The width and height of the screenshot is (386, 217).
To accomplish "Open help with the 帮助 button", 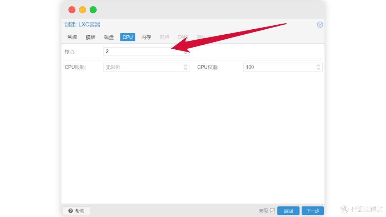I will pos(76,211).
